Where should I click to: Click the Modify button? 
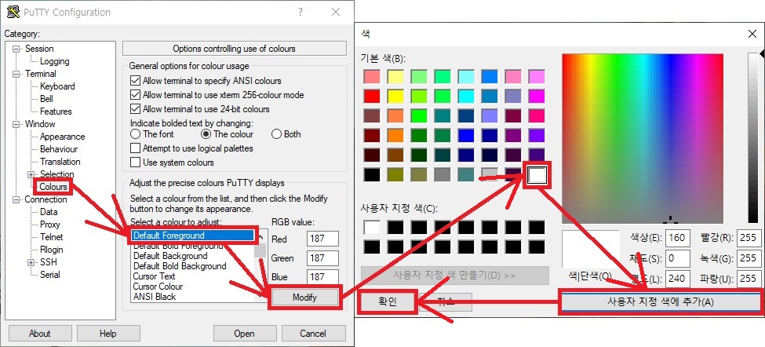304,298
